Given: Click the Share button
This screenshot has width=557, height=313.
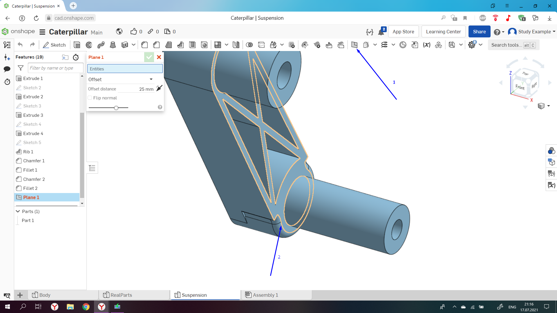Looking at the screenshot, I should (479, 32).
